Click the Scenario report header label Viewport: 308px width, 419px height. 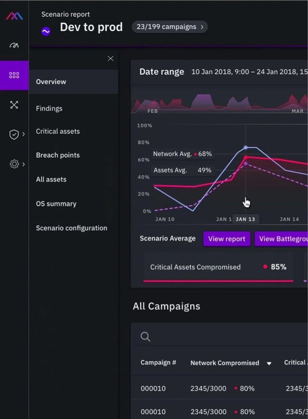click(66, 14)
